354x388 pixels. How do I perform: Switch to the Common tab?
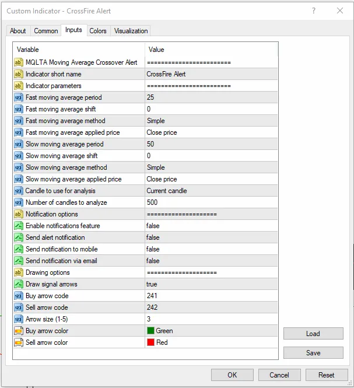46,31
